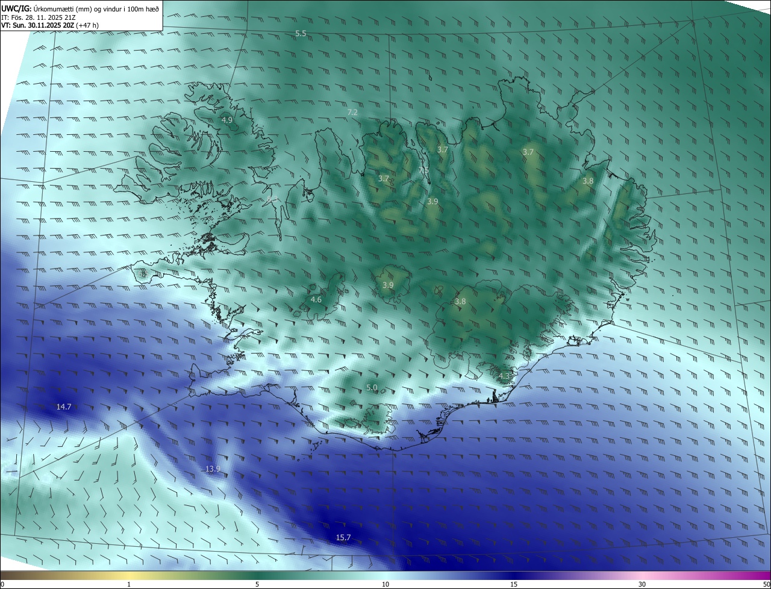This screenshot has width=771, height=589.
Task: Click the 50 tick on the color scale
Action: (x=766, y=584)
